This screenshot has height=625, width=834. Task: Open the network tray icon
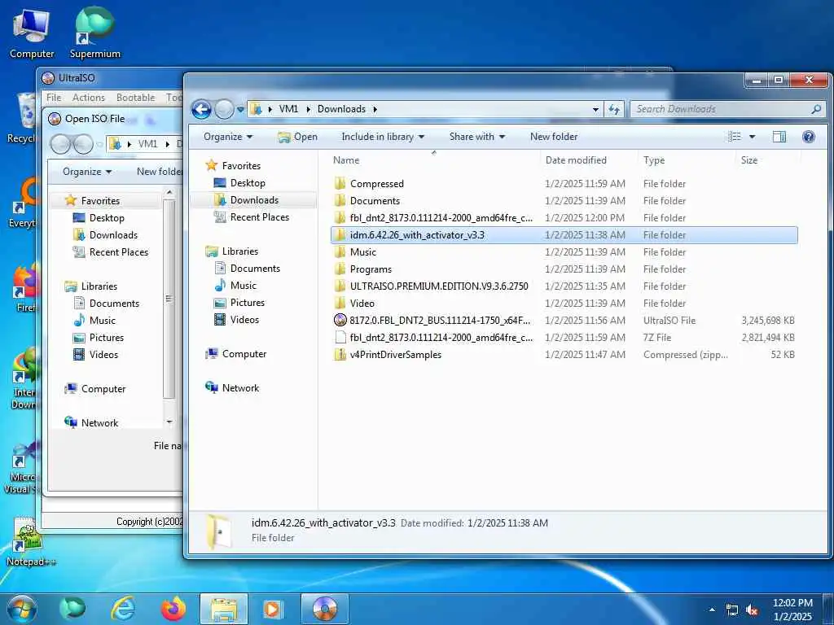(x=732, y=610)
